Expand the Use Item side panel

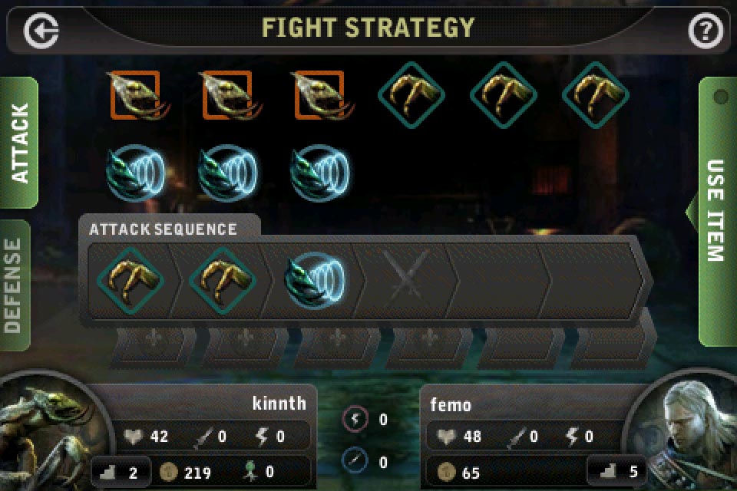716,212
